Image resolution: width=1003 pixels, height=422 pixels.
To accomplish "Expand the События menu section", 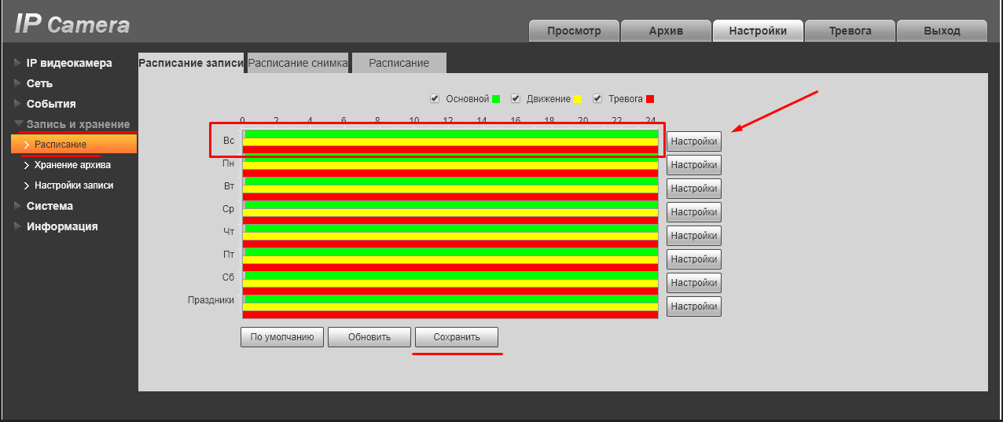I will click(51, 104).
